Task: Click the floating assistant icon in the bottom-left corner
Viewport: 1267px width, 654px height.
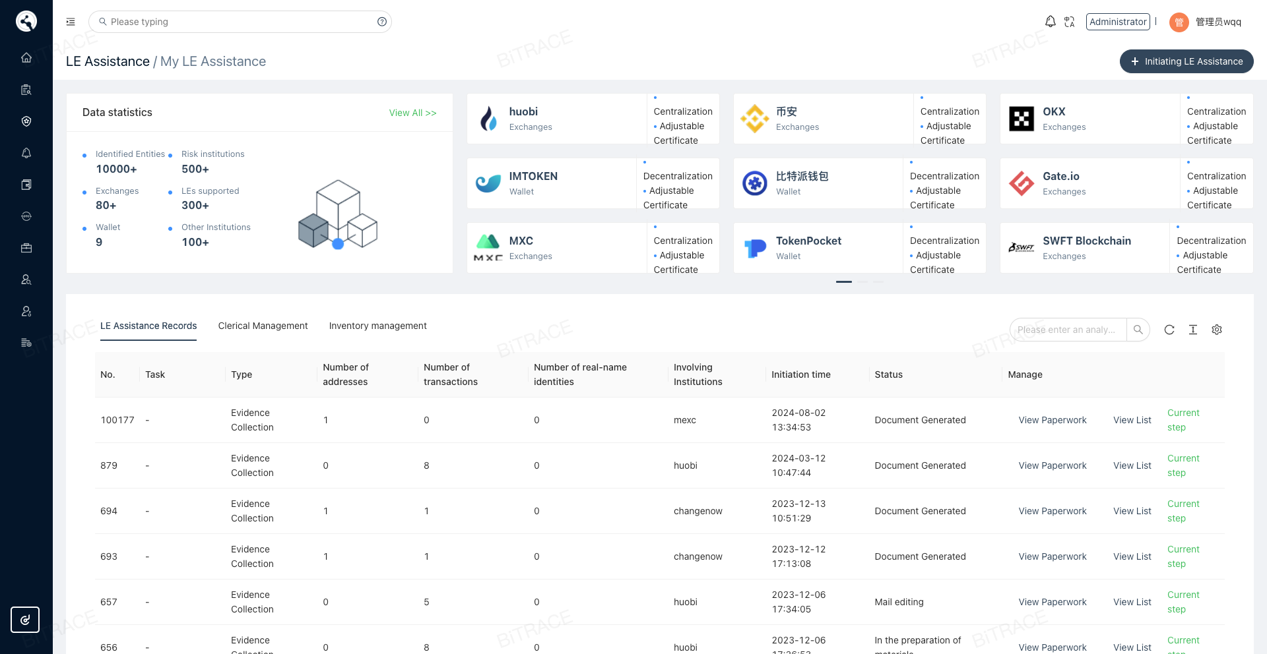Action: tap(25, 620)
